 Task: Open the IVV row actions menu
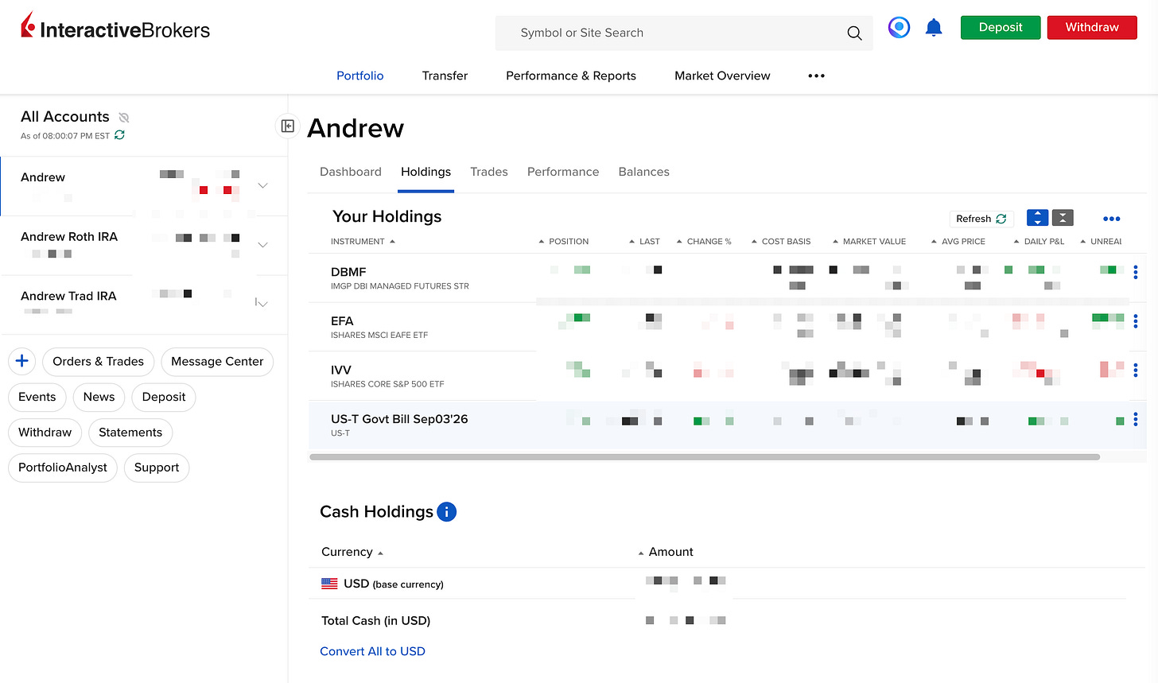[1135, 371]
